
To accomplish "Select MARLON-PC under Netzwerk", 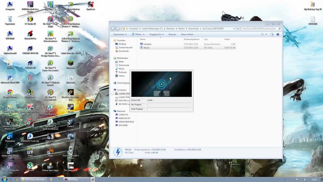I will pyautogui.click(x=123, y=118).
